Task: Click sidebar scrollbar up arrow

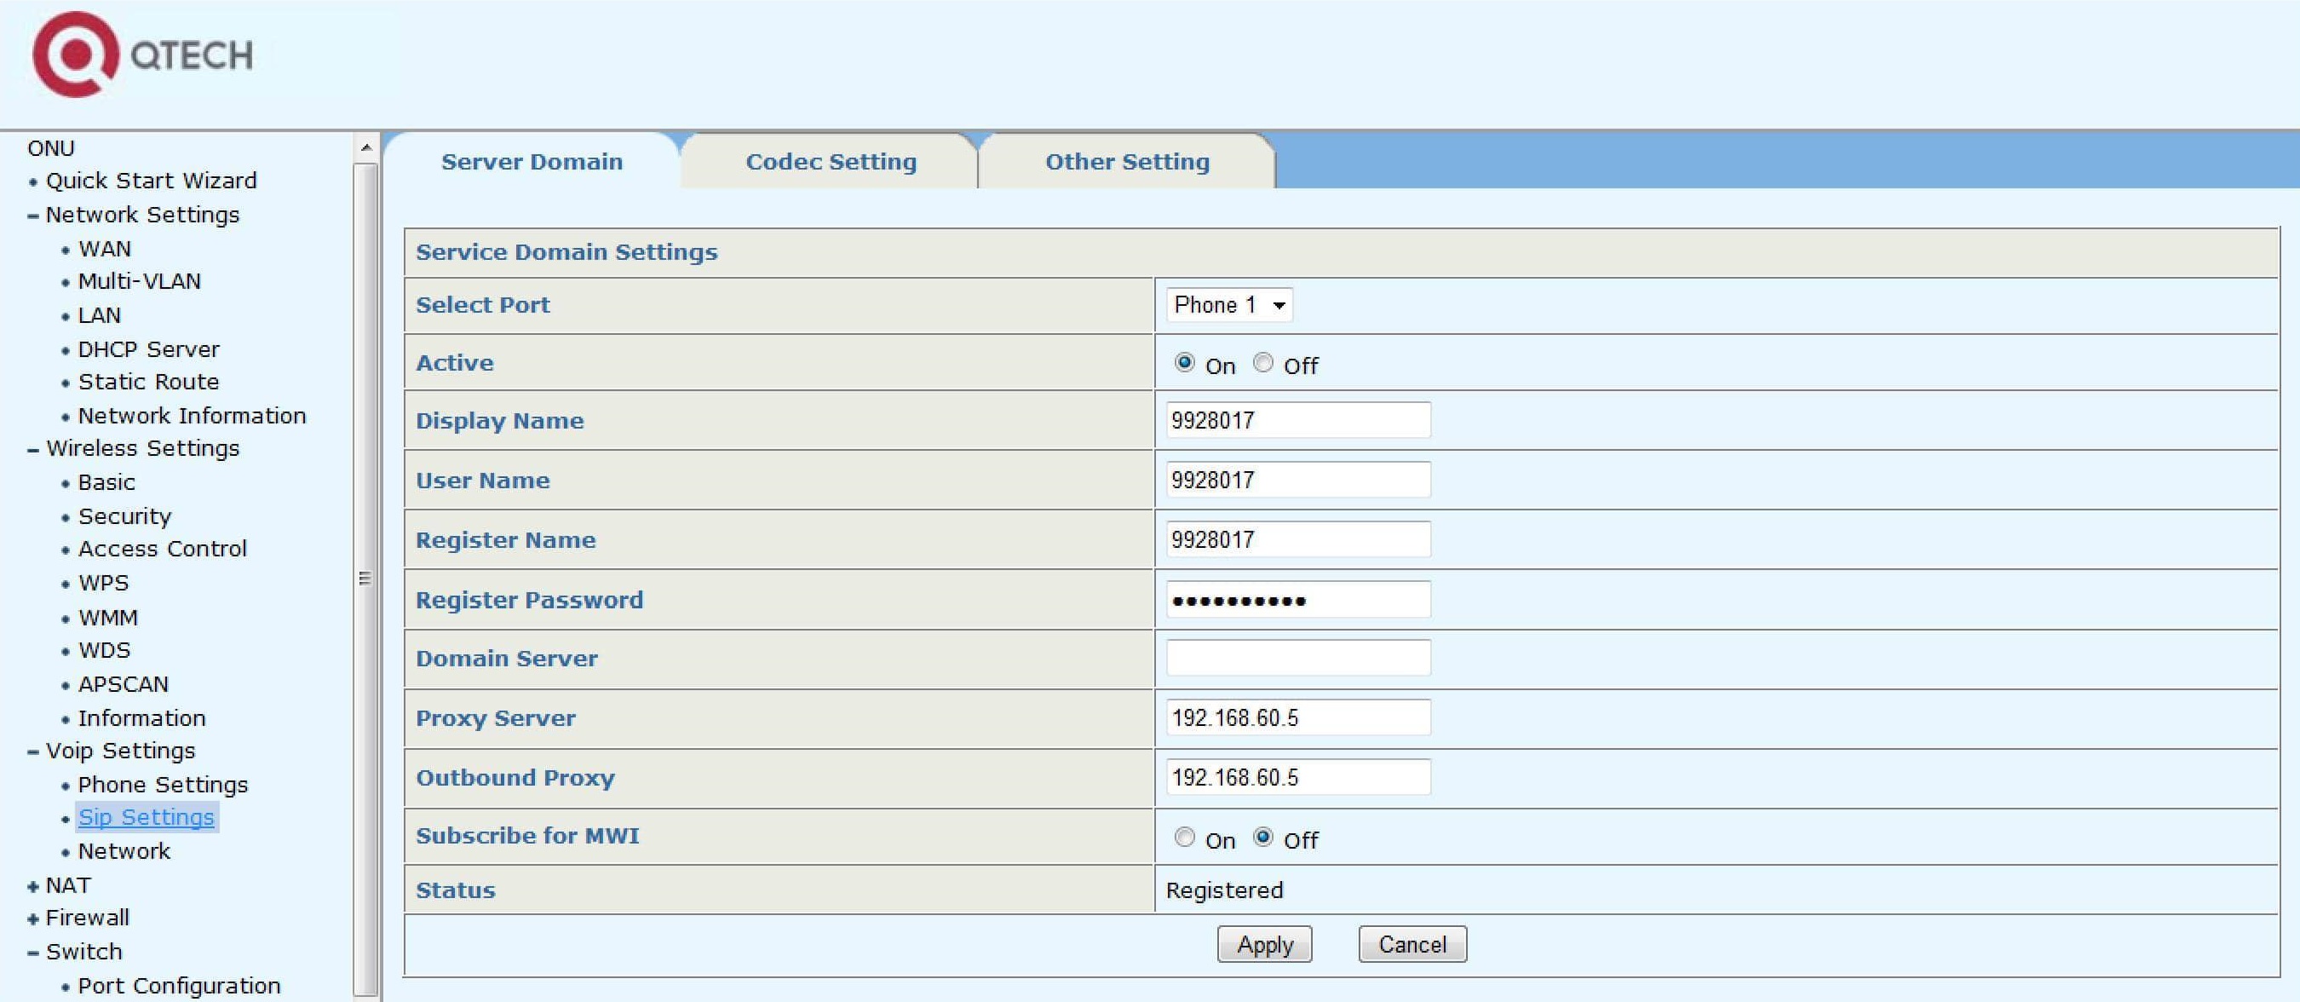Action: [x=365, y=147]
